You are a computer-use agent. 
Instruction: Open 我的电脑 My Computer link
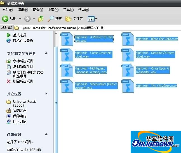[x=20, y=116]
